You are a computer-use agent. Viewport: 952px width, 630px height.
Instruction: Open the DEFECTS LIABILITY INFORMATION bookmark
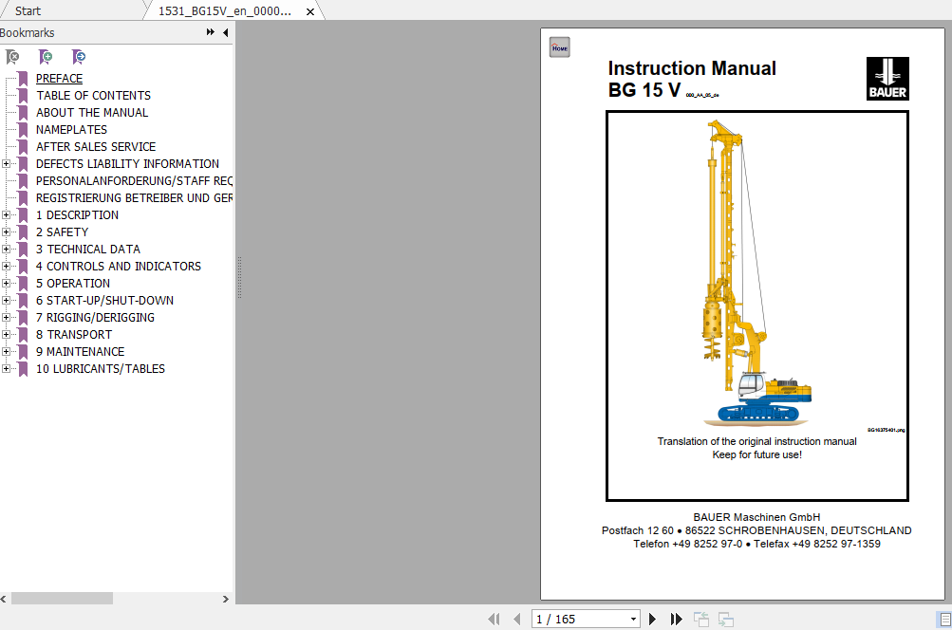coord(127,164)
